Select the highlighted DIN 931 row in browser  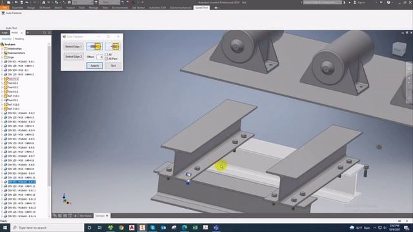21,182
